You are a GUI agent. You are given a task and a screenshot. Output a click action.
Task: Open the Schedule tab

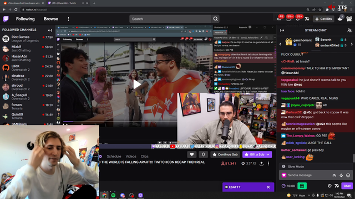point(114,156)
